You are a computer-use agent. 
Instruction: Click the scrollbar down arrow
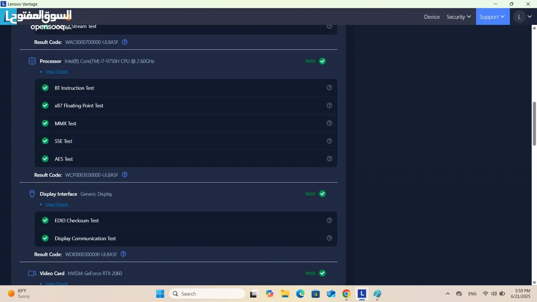pos(534,283)
